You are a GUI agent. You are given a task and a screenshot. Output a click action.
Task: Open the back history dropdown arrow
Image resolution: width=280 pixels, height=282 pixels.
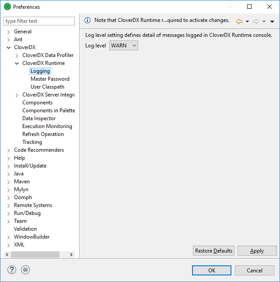247,21
